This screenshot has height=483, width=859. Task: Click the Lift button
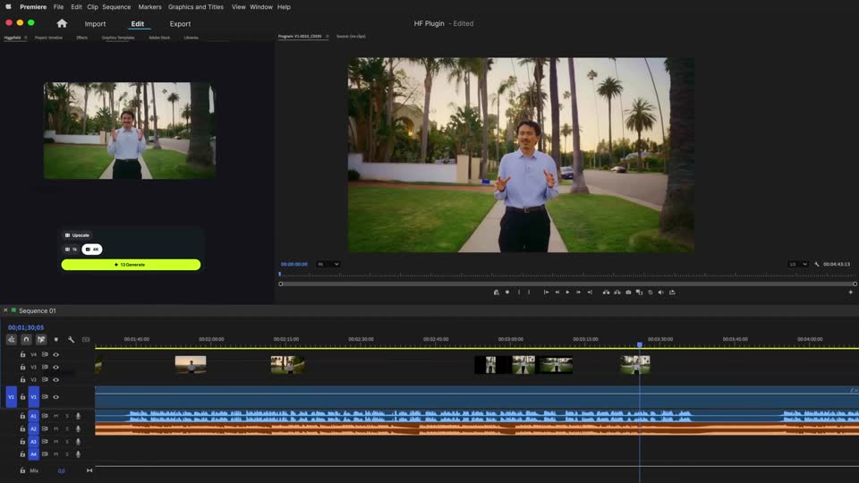606,292
